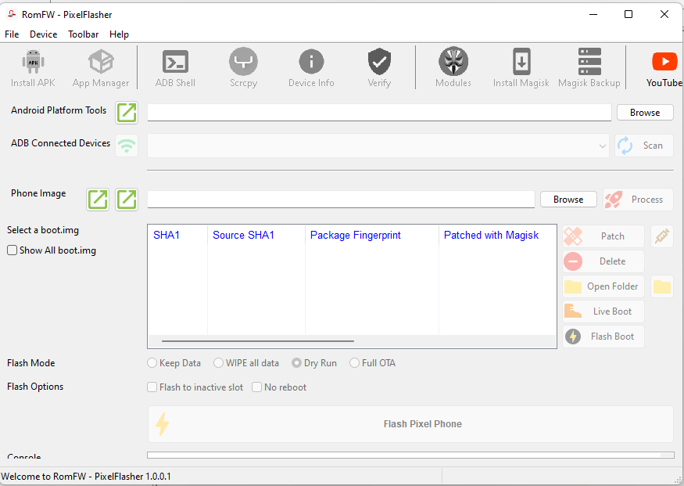Select the WIPE all data flash mode
Viewport: 684px width, 486px height.
coord(218,362)
